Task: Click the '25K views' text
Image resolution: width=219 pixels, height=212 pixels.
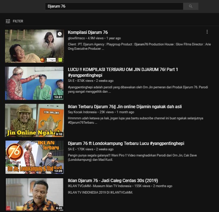Action: click(106, 112)
